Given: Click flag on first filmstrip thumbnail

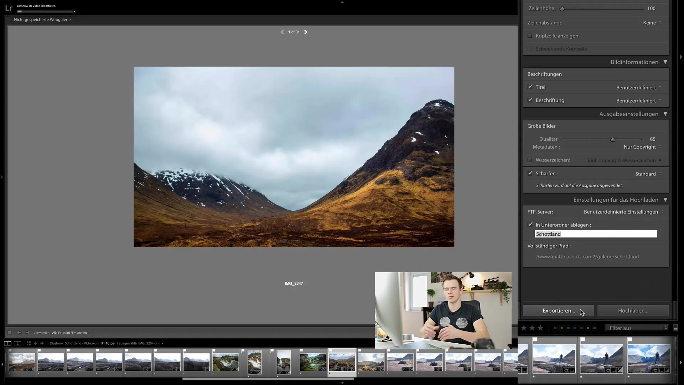Looking at the screenshot, I should coord(10,351).
